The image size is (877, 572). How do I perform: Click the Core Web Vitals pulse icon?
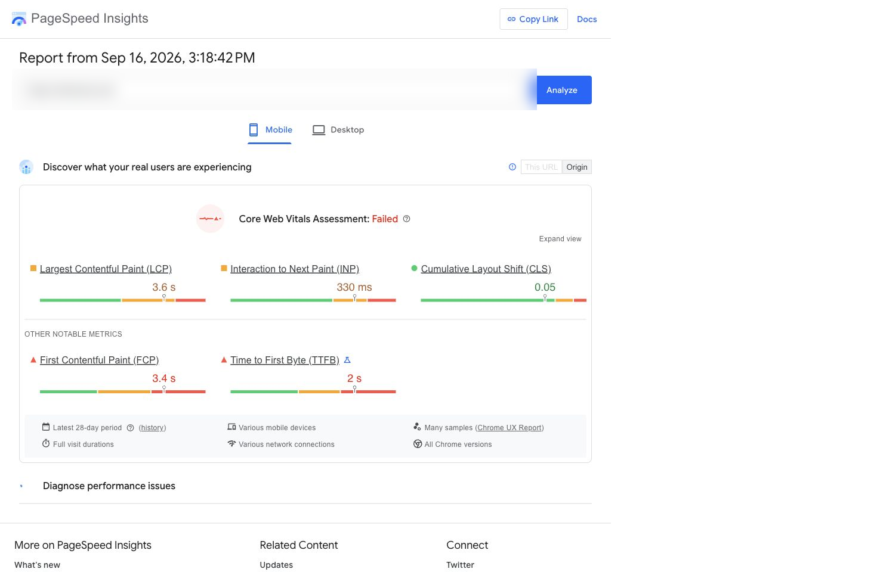(x=210, y=219)
